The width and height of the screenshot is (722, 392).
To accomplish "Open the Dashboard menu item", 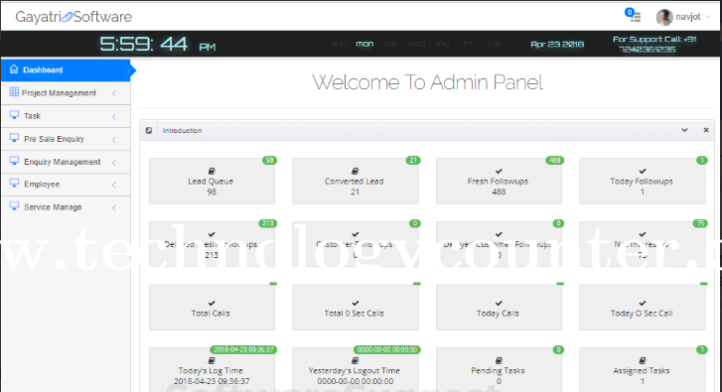I will 66,69.
